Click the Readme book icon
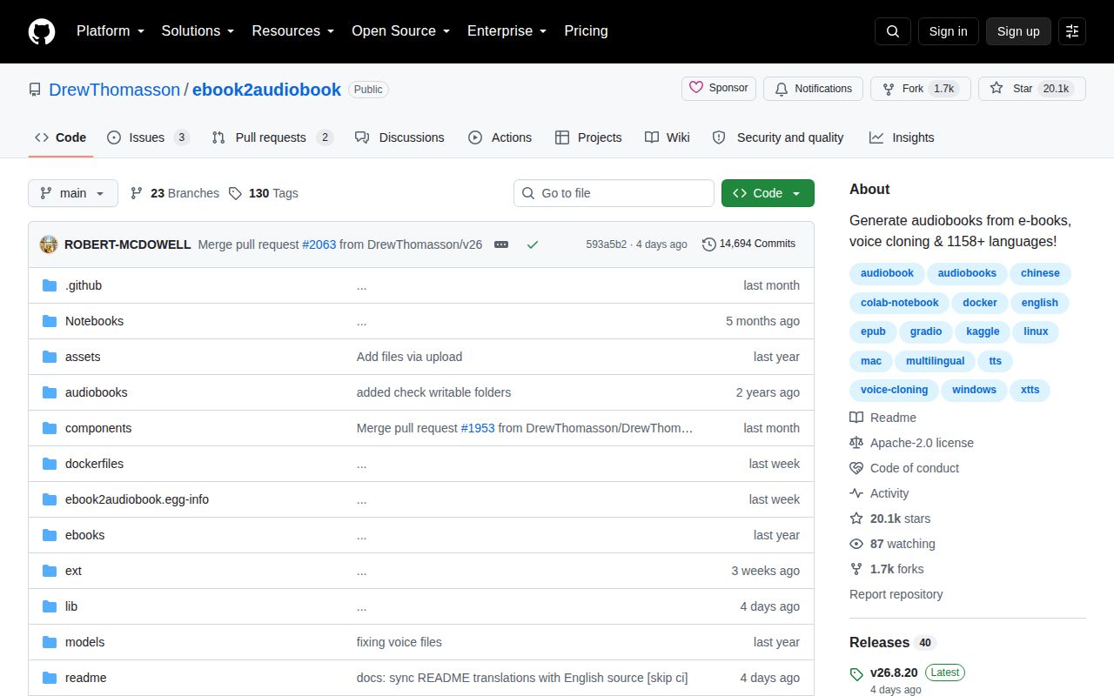Viewport: 1114px width, 696px height. (856, 418)
